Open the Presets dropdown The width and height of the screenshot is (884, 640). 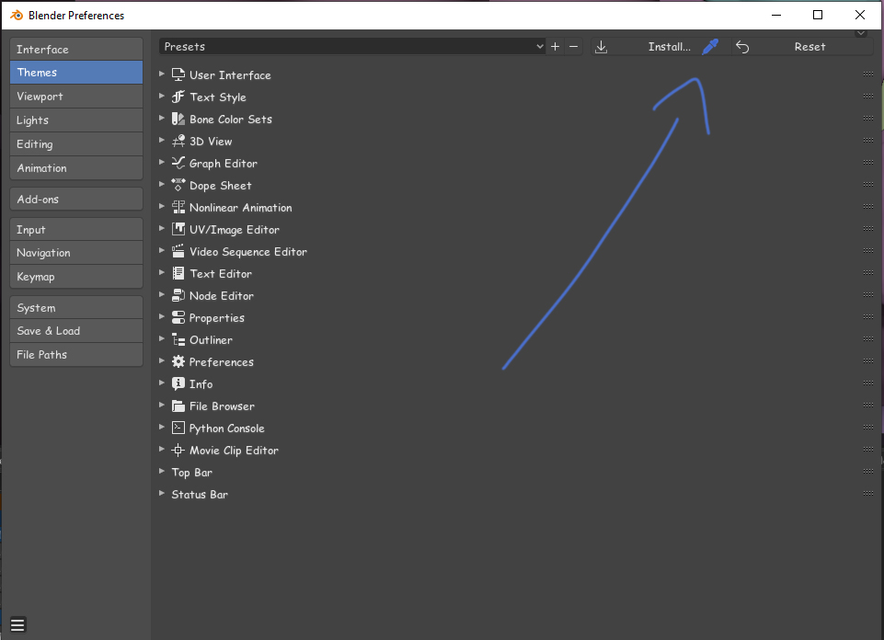coord(353,47)
